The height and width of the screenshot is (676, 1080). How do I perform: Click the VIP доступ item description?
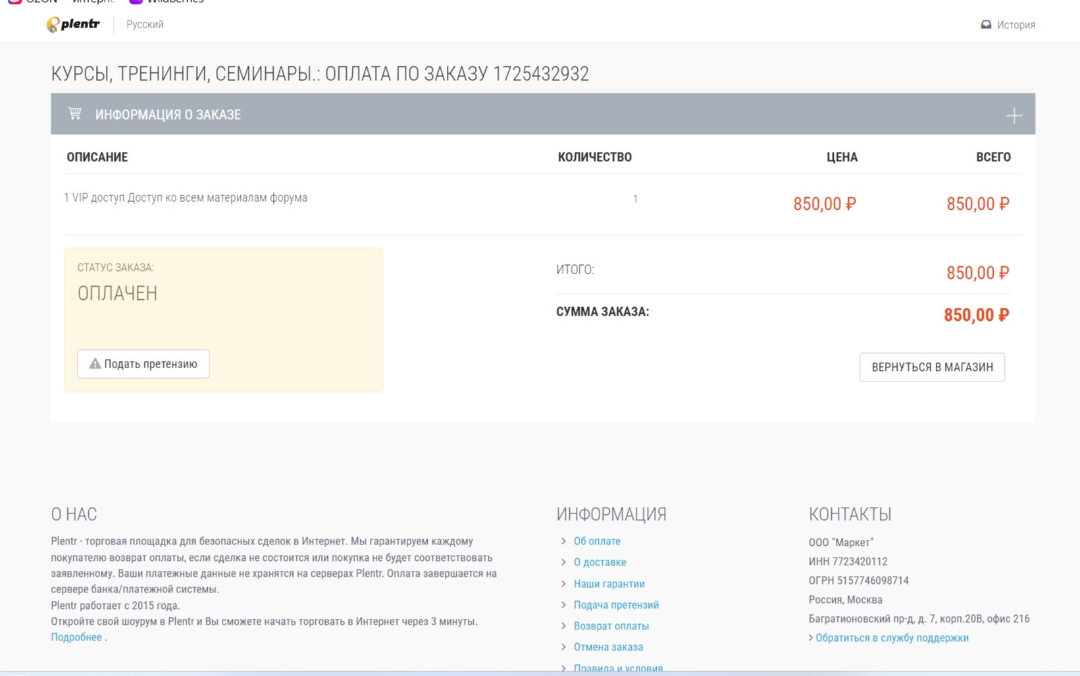(x=186, y=198)
